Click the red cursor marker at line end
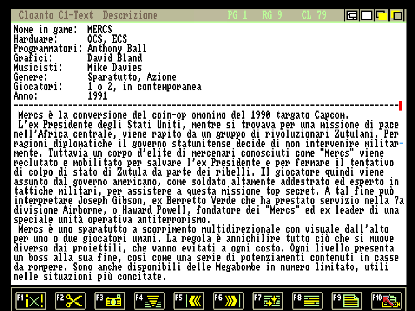Viewport: 415px width, 311px height. pos(400,106)
